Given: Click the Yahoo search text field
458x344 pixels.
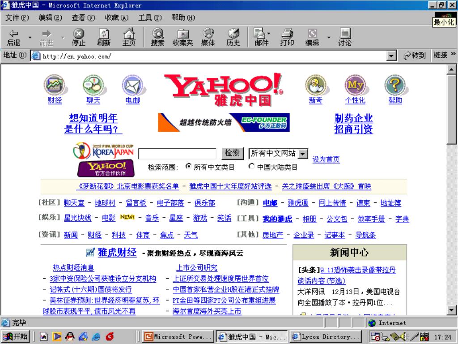Looking at the screenshot, I should pos(177,154).
